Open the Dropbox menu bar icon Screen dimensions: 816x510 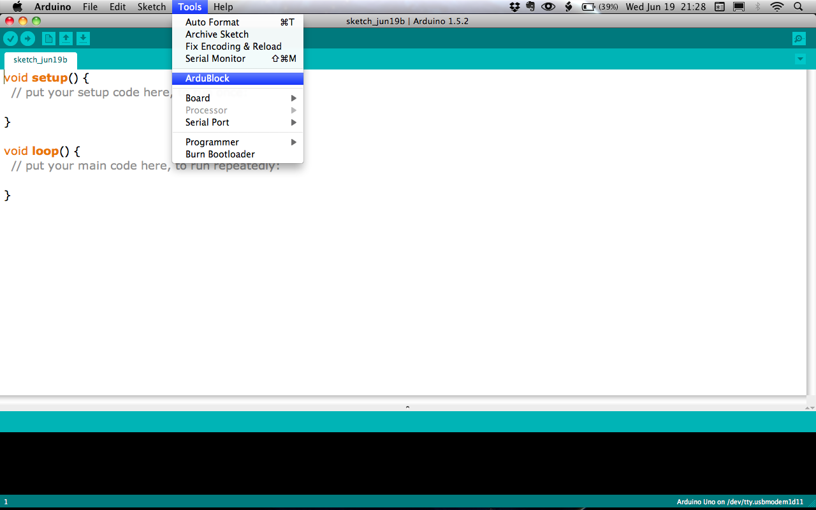tap(515, 7)
